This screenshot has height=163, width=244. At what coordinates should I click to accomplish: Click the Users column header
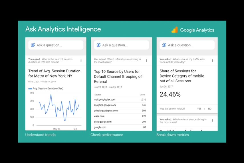click(x=142, y=95)
